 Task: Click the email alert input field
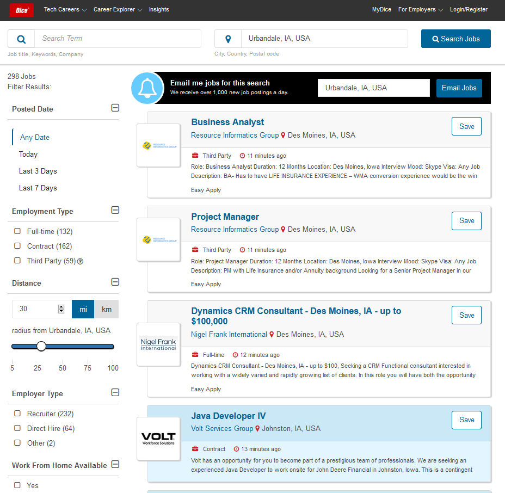(x=374, y=88)
